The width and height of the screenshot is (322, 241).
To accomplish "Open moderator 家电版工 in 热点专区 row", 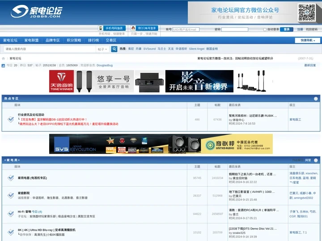I will click(x=295, y=120).
